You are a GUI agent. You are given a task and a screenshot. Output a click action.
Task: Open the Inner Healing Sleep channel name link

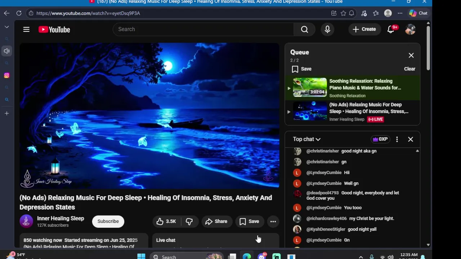61,218
